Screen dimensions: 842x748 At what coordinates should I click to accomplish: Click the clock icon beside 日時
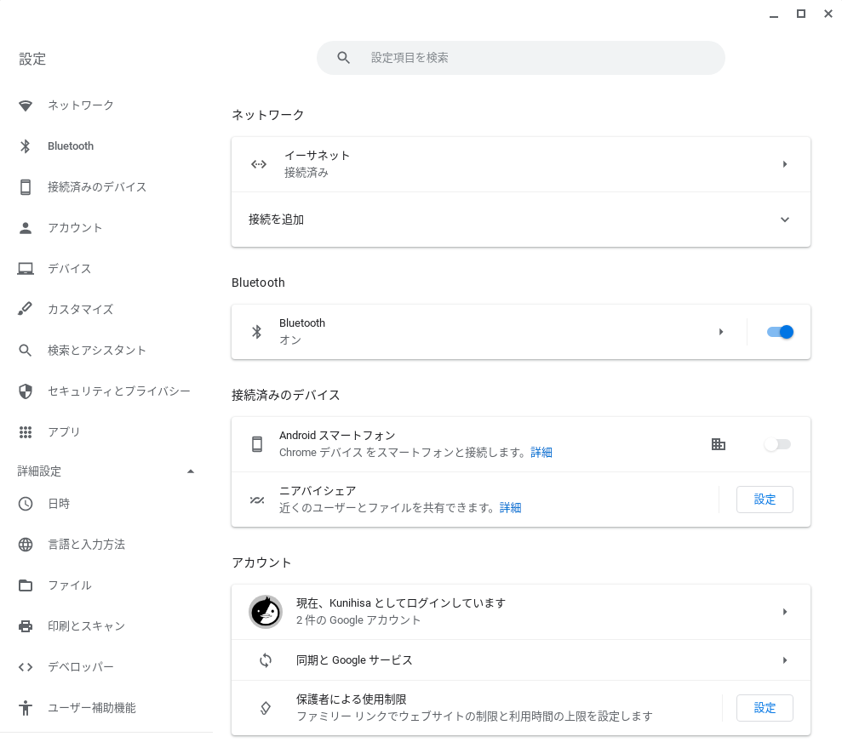(26, 504)
